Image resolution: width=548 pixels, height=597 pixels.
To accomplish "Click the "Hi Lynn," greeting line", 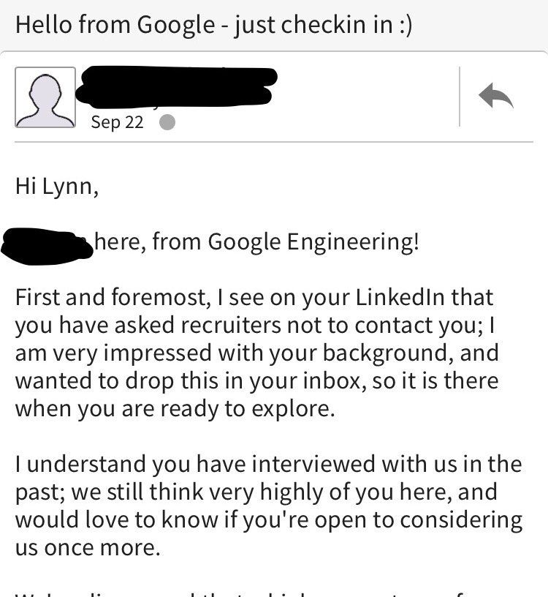I will pos(57,186).
